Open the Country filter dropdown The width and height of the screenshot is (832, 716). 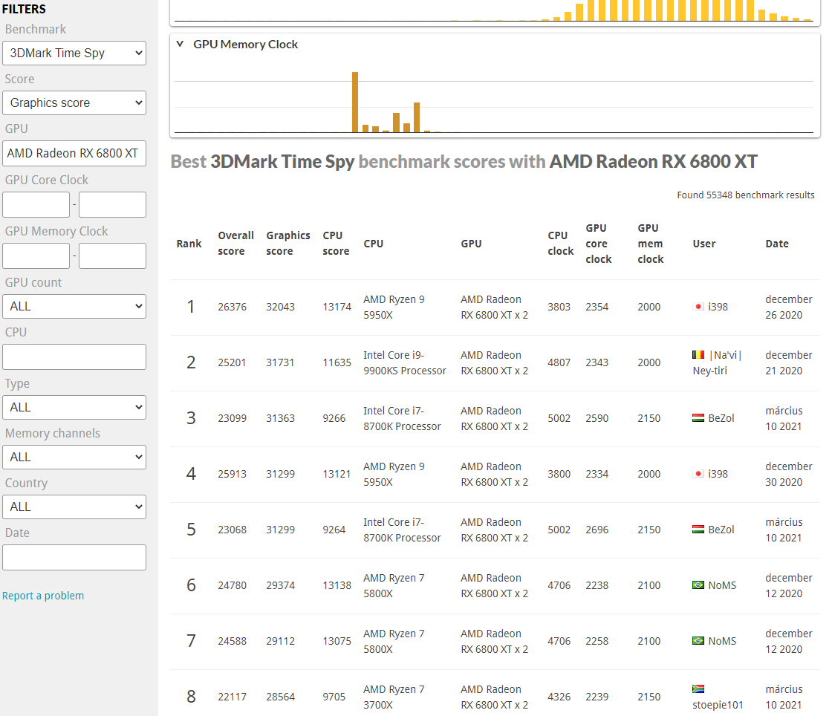74,507
